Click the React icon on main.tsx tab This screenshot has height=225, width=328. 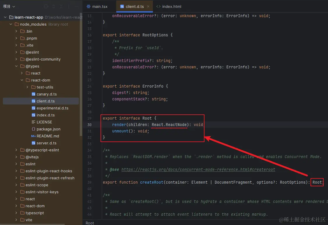pyautogui.click(x=89, y=6)
